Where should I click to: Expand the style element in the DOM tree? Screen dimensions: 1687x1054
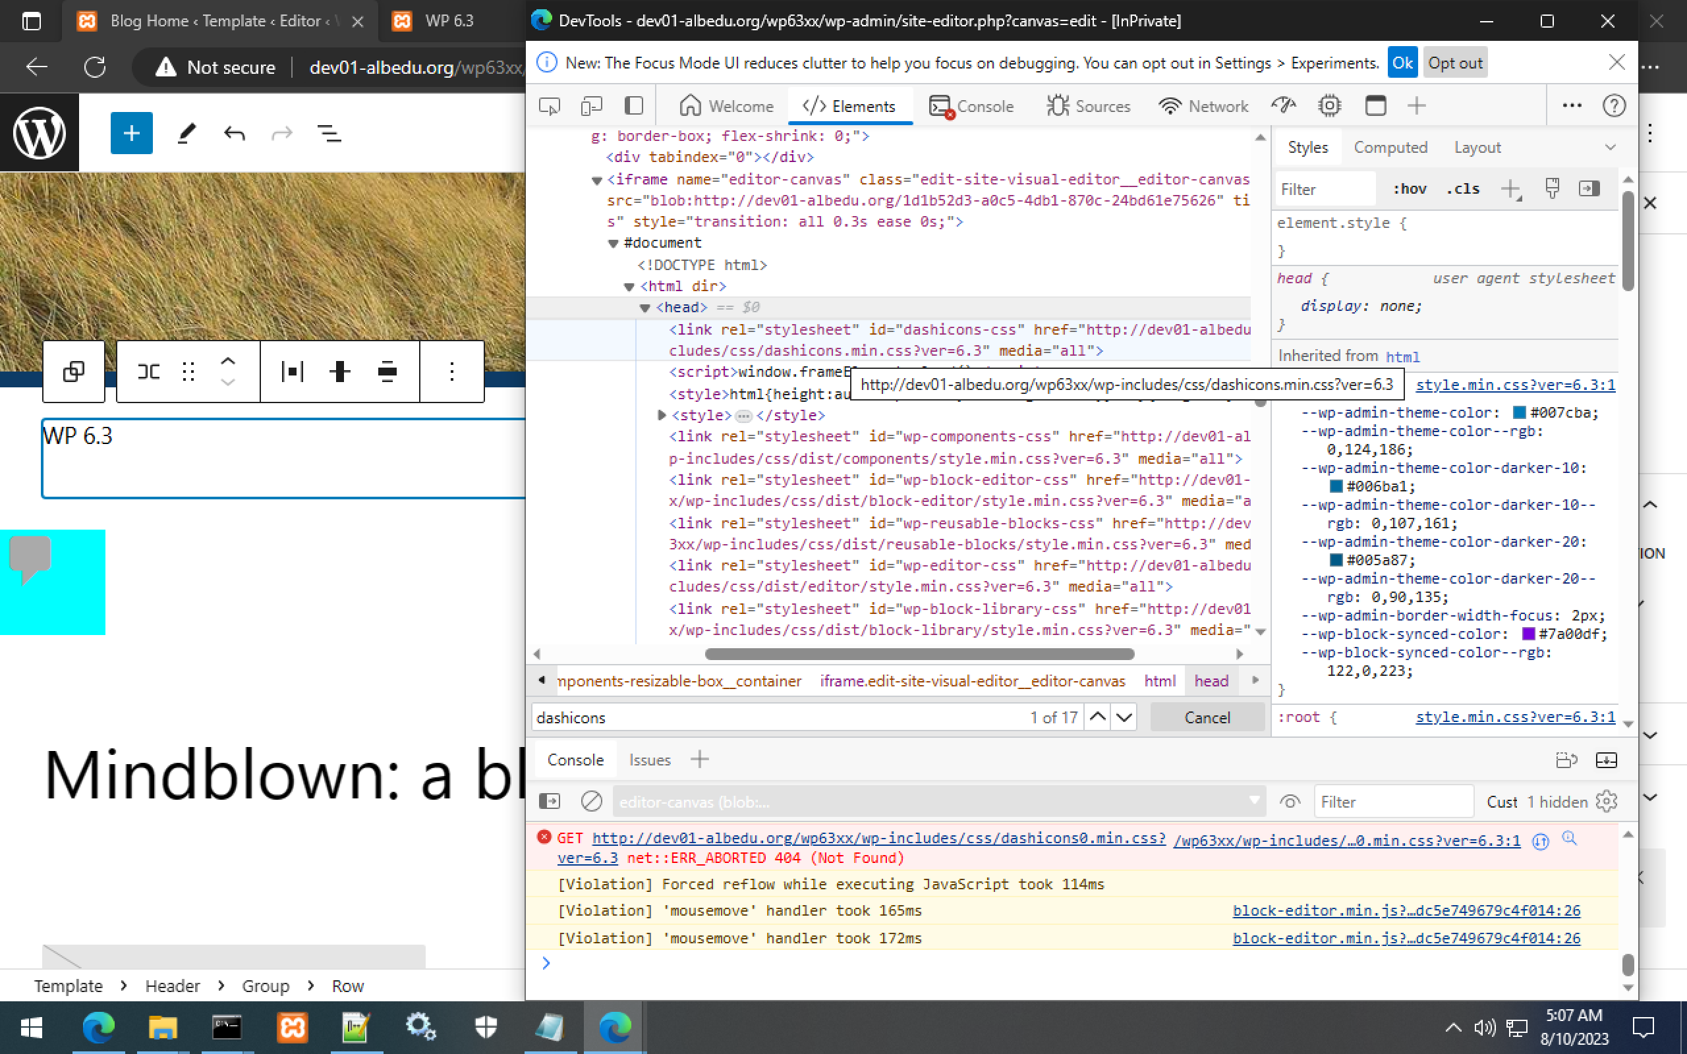coord(660,415)
